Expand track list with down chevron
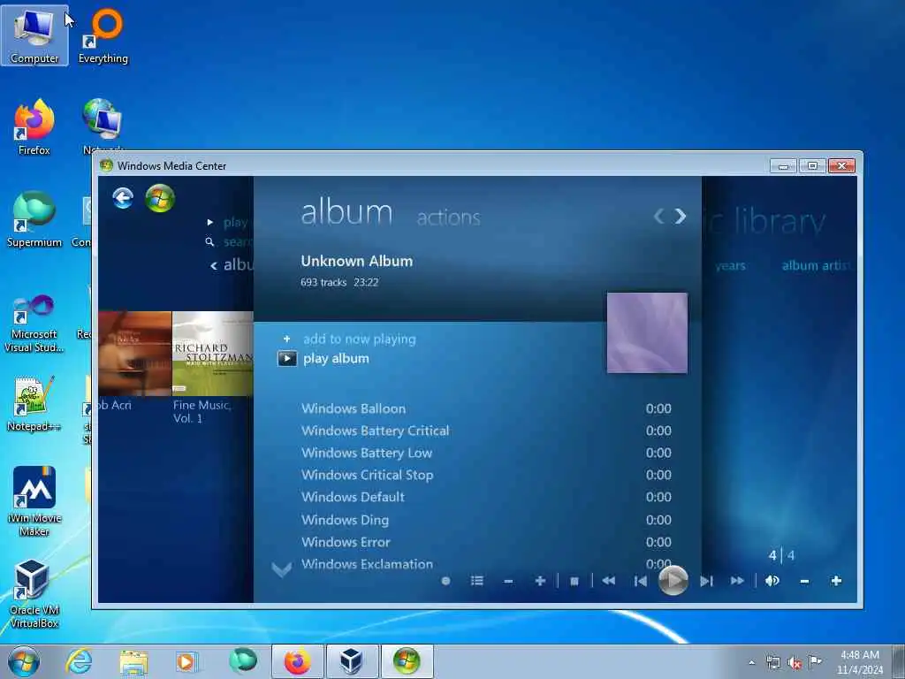 click(x=282, y=570)
